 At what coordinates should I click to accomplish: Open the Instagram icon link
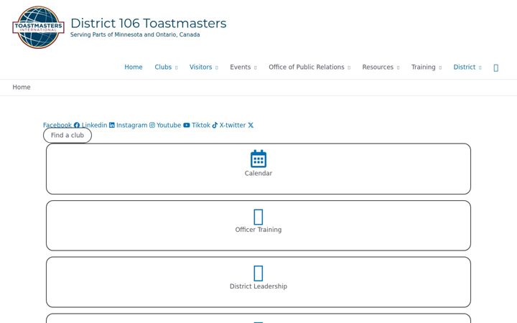tap(152, 125)
